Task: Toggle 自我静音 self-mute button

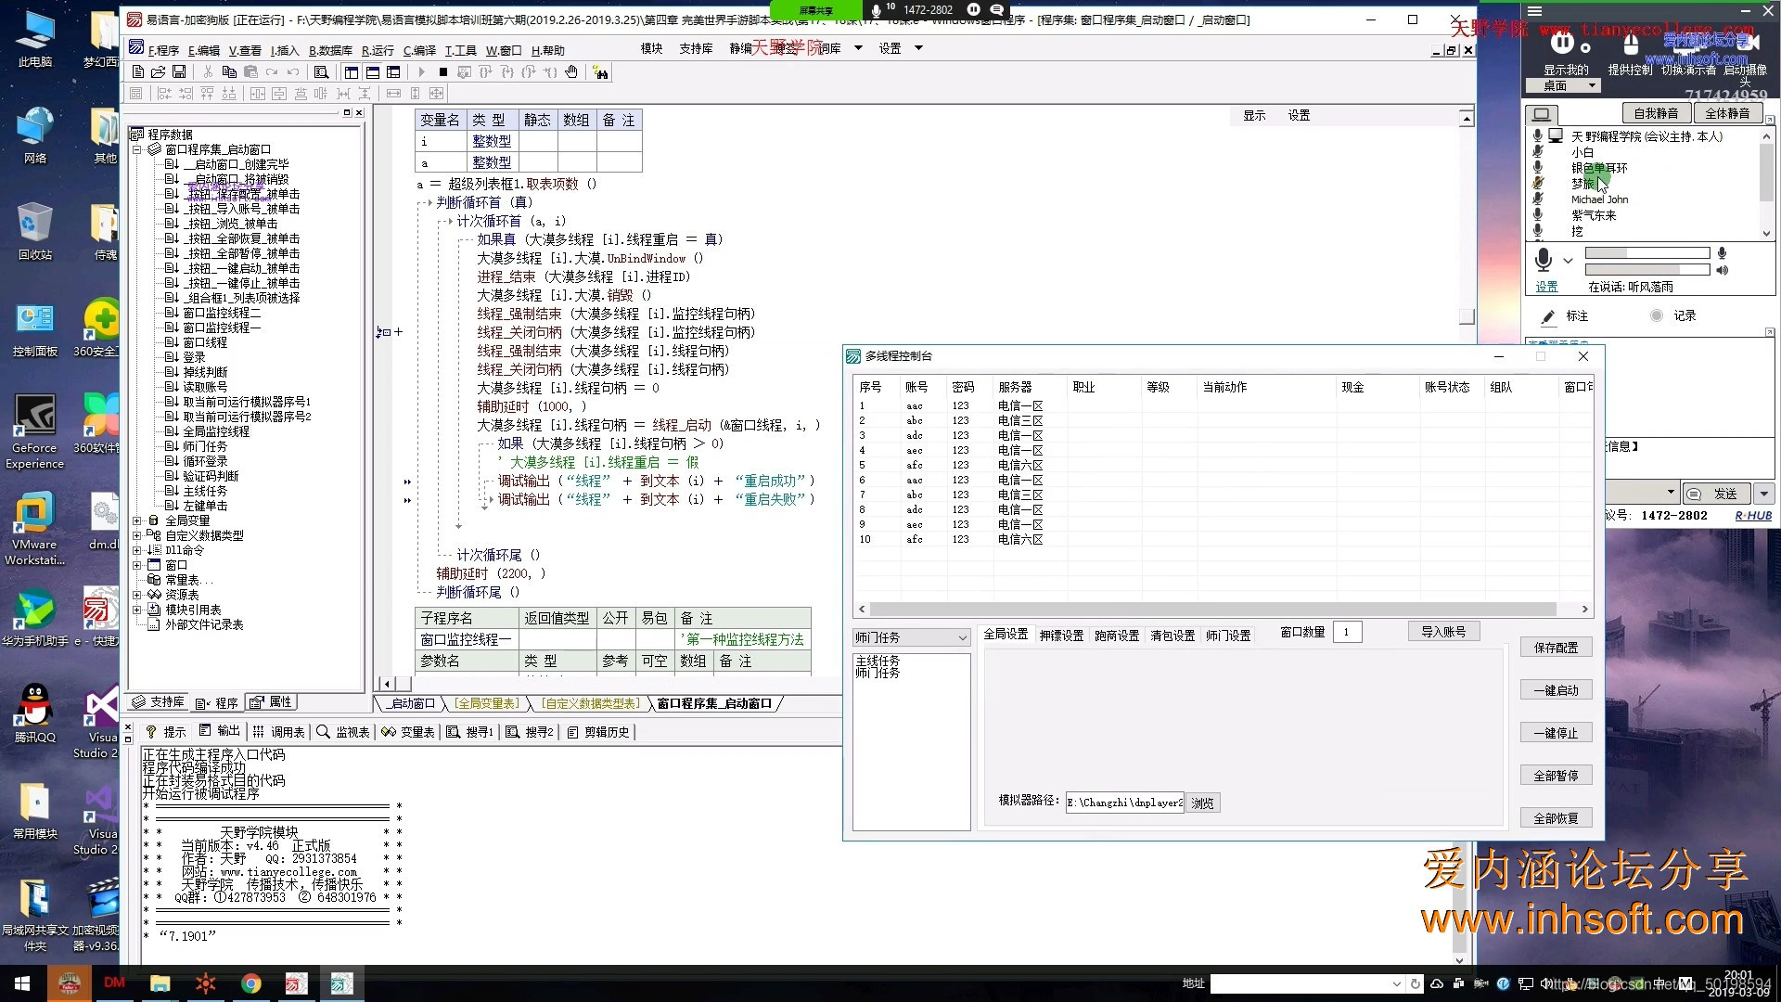Action: click(1657, 112)
